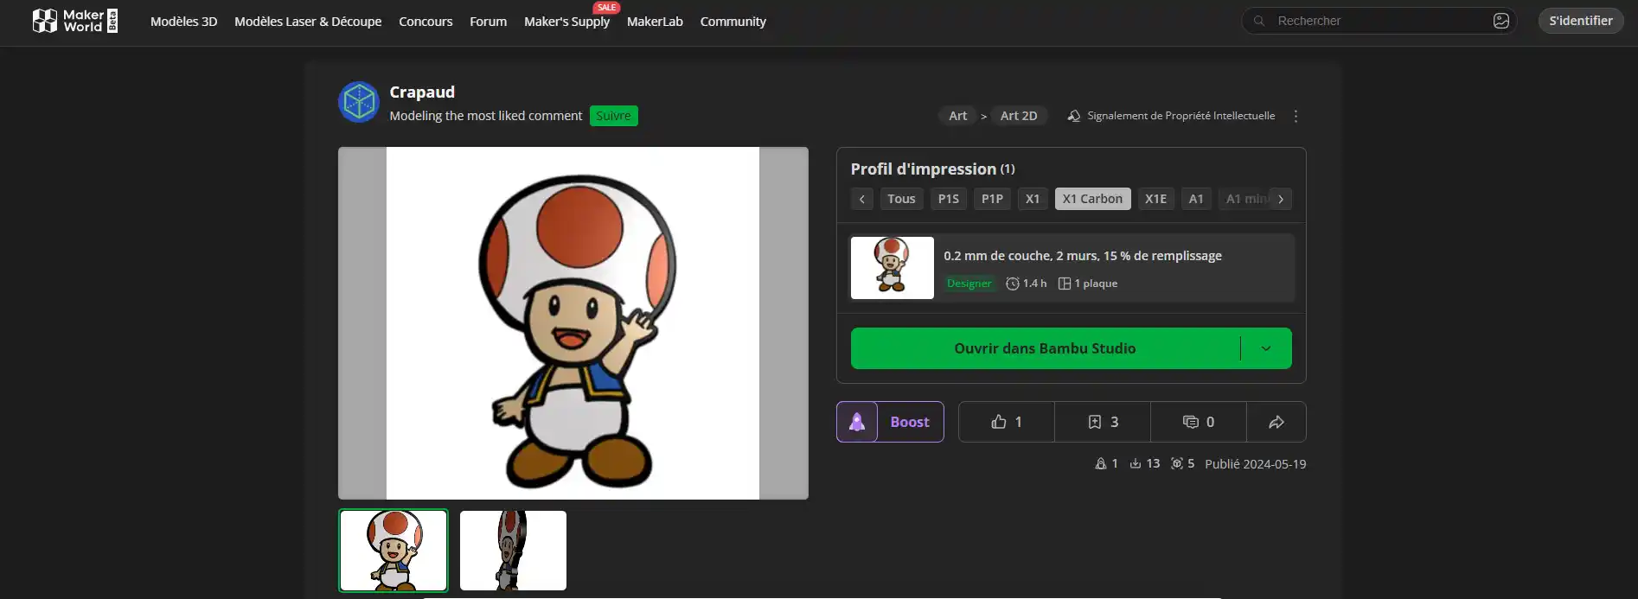Open the Community menu

click(x=733, y=22)
